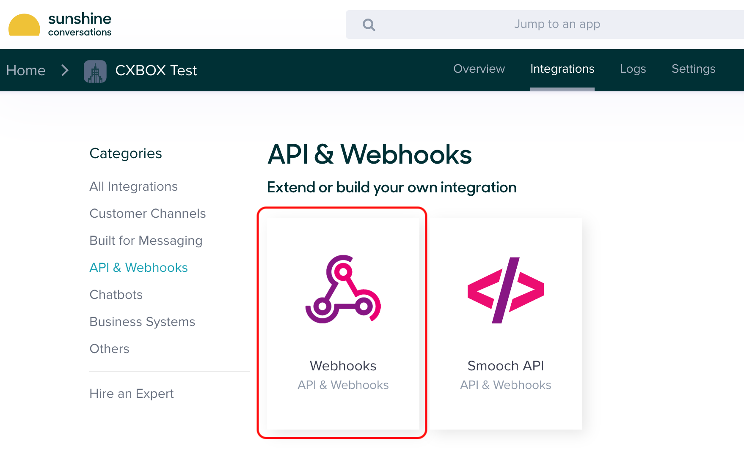
Task: Open the Settings tab
Action: click(x=694, y=69)
